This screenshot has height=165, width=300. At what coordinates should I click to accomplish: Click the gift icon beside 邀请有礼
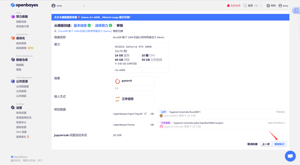[x=28, y=137]
